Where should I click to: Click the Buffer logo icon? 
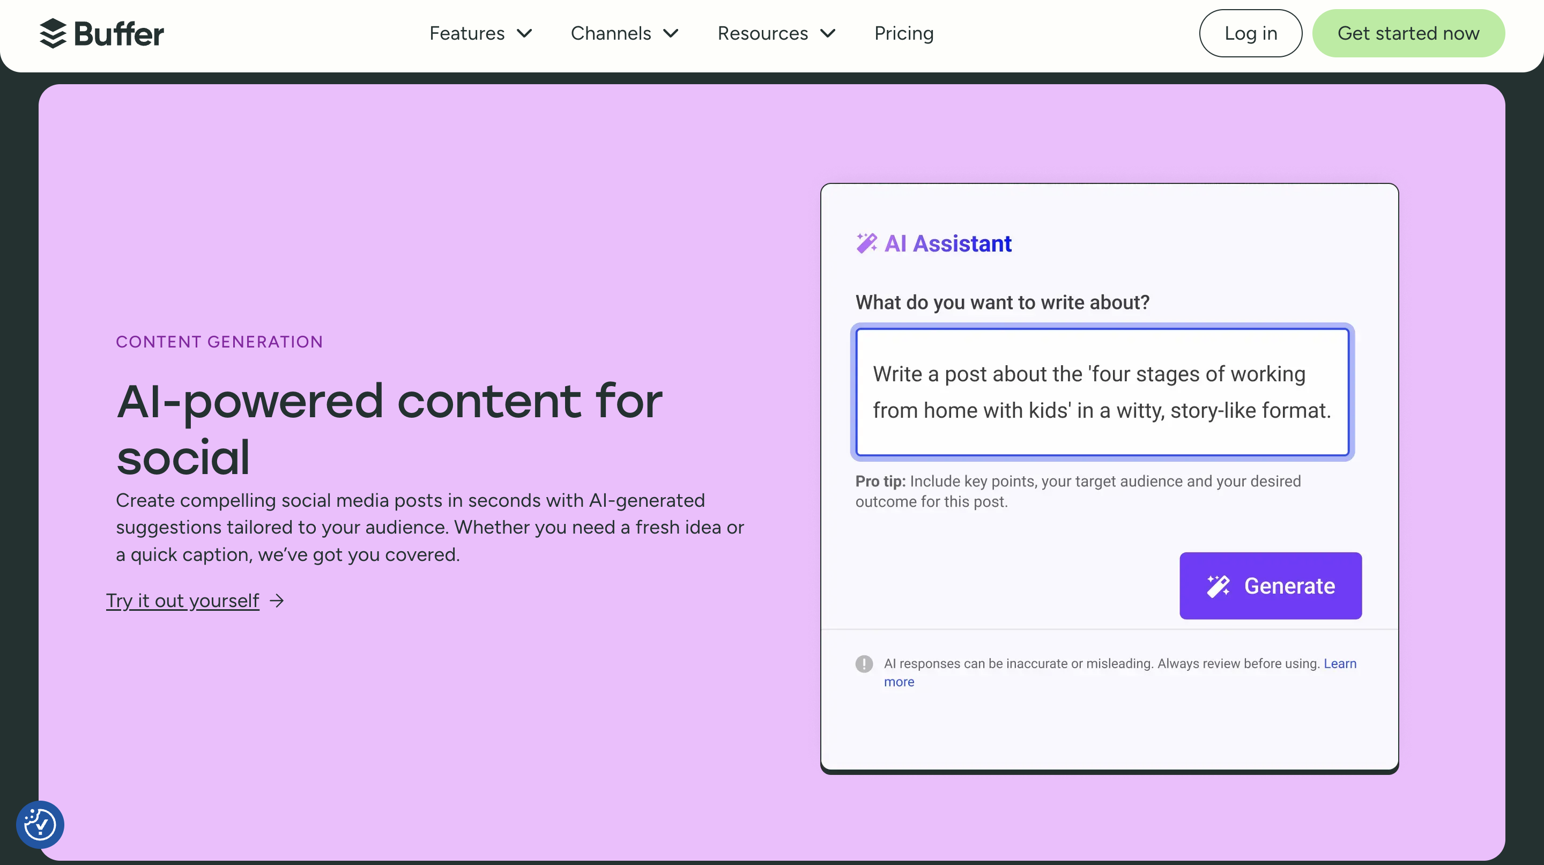tap(53, 33)
